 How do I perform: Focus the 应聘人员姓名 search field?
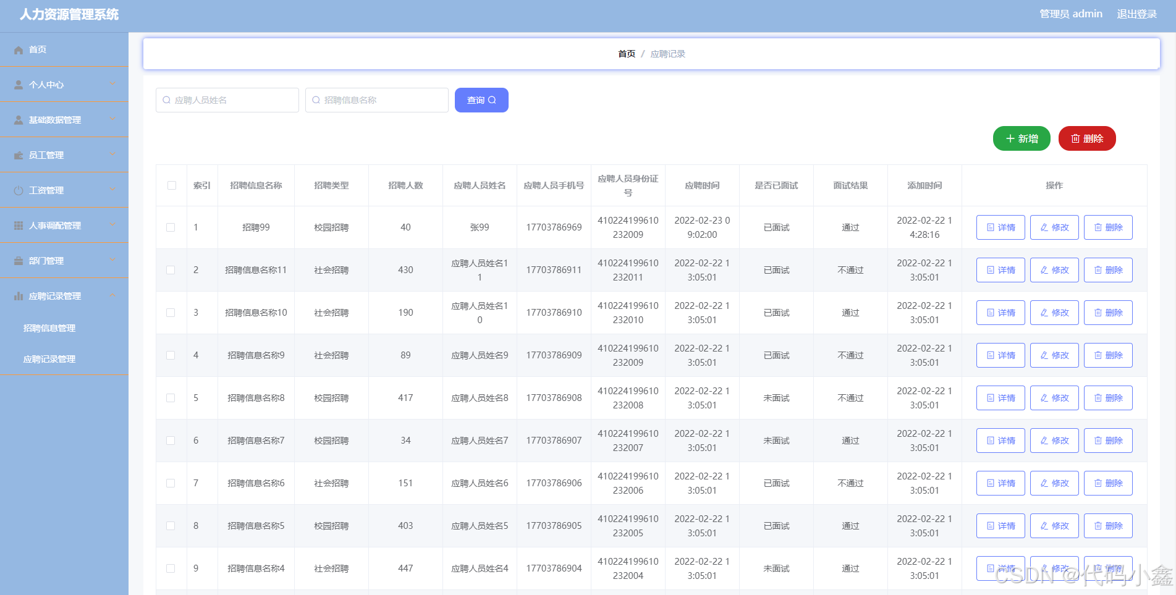(227, 100)
